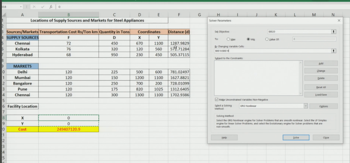Click the Coordinates header cell
This screenshot has width=350, height=163.
[x=149, y=32]
